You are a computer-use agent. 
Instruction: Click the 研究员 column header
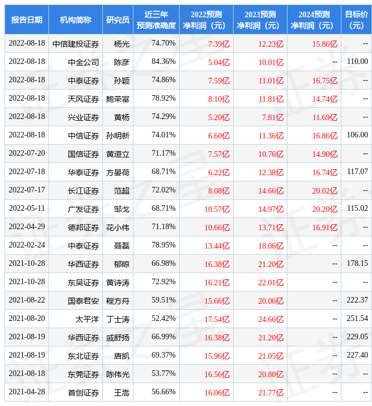pyautogui.click(x=118, y=19)
